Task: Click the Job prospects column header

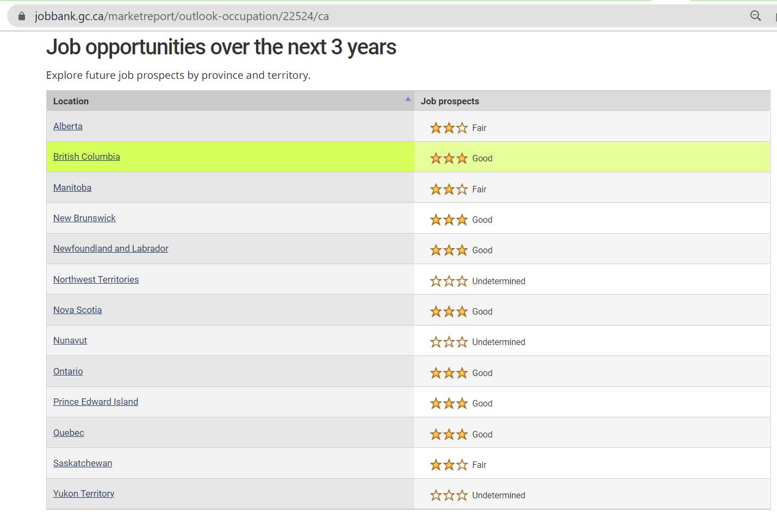Action: pyautogui.click(x=450, y=101)
